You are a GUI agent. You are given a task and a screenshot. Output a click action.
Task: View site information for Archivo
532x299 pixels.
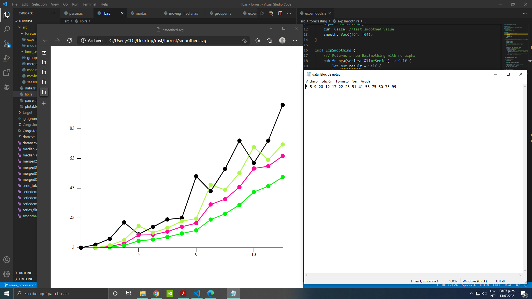(x=92, y=40)
